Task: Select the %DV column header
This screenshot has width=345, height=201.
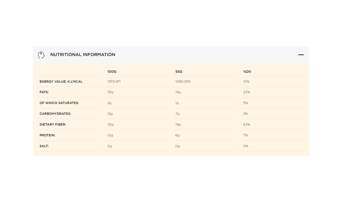Action: coord(247,72)
